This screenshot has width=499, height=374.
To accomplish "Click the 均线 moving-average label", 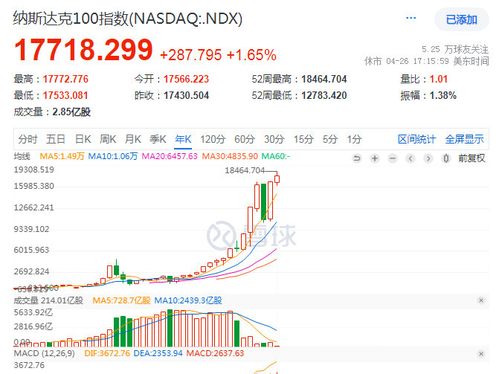I will (x=22, y=156).
